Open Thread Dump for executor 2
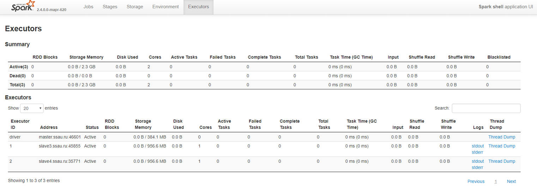This screenshot has width=537, height=186. (x=501, y=161)
